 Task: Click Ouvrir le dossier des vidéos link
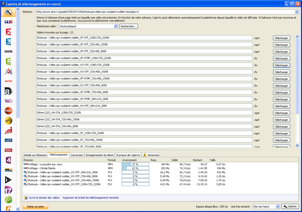44,198
